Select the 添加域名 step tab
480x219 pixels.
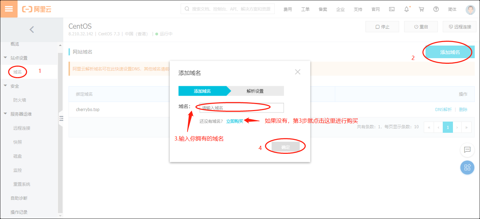[202, 91]
